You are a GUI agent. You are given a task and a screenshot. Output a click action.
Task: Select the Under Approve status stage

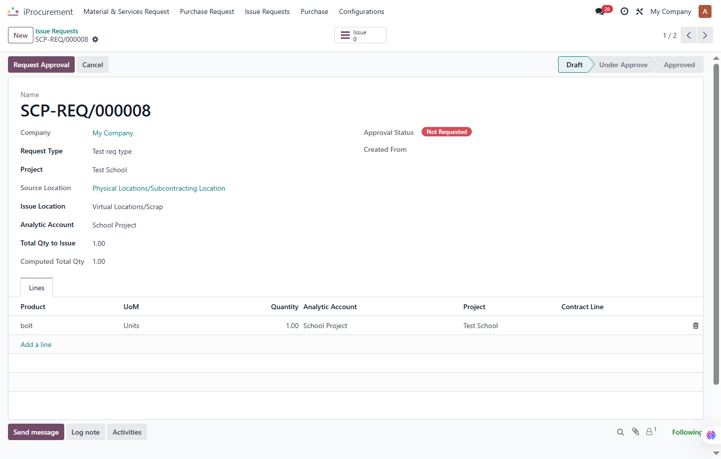click(x=623, y=65)
